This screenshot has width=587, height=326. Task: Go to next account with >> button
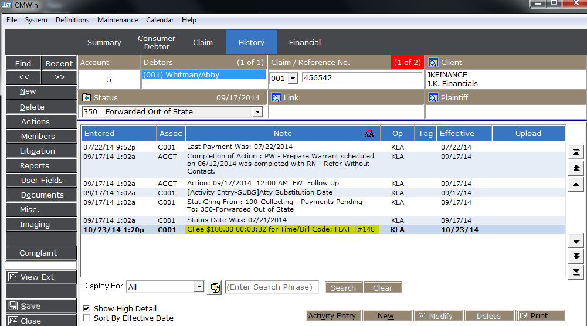click(x=60, y=77)
